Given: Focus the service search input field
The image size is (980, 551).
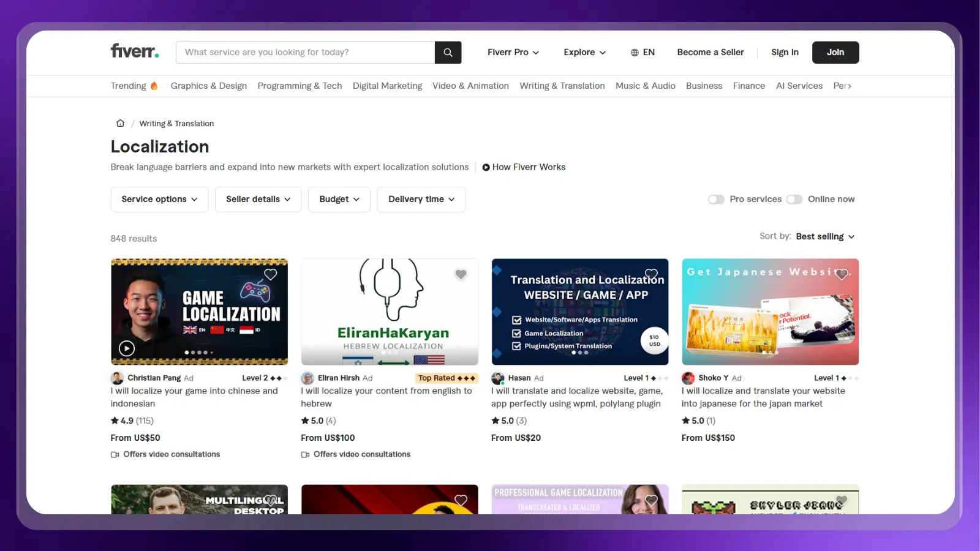Looking at the screenshot, I should pos(306,53).
